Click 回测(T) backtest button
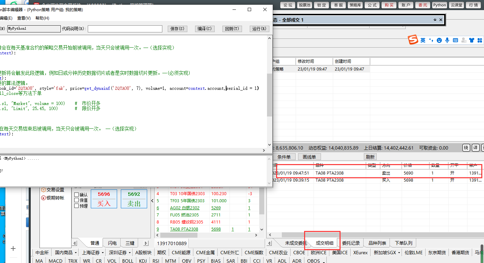Viewport: 484px width, 263px height. pos(232,29)
